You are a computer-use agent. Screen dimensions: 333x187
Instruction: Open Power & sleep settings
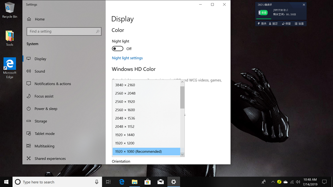46,109
